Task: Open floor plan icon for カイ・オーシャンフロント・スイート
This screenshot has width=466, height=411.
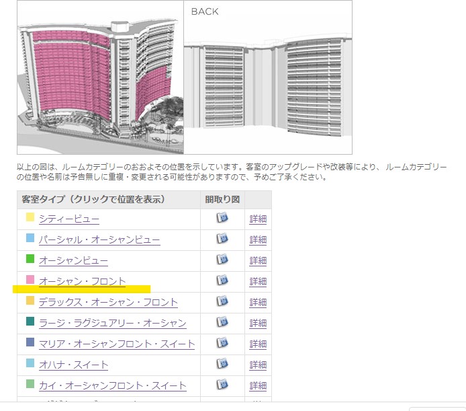Action: point(222,385)
